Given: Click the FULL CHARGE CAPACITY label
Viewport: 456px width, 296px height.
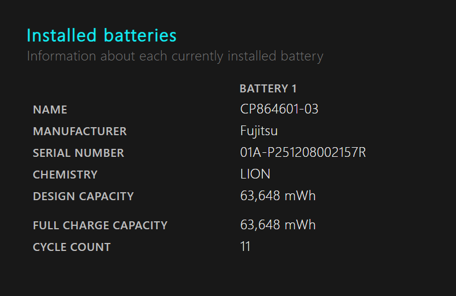Looking at the screenshot, I should pos(100,225).
